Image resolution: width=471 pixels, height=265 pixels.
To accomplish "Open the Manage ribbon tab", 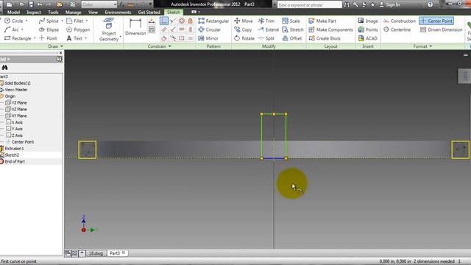I will coord(74,12).
